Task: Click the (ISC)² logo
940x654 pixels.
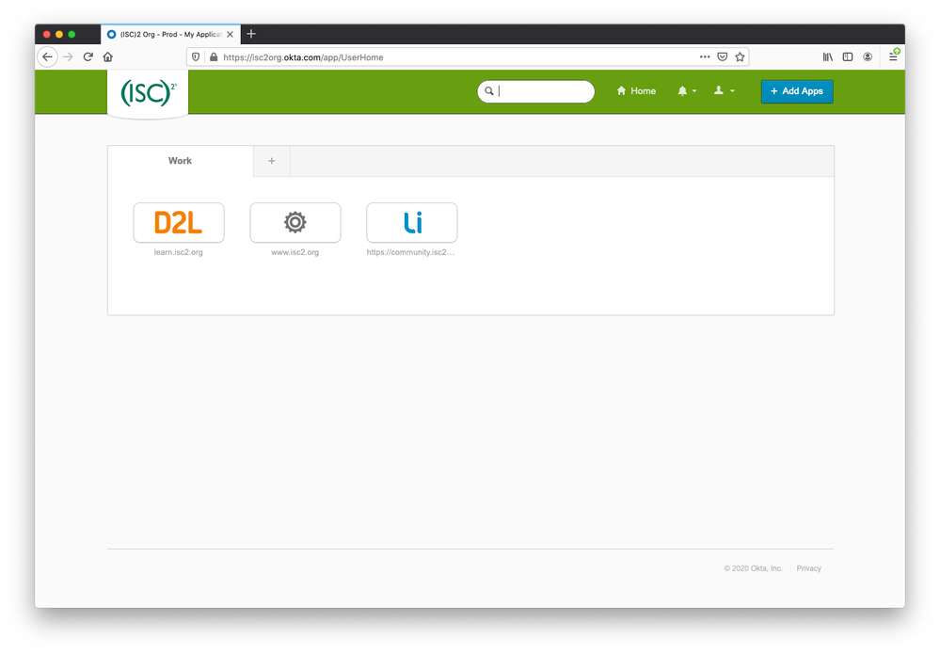Action: [x=148, y=93]
